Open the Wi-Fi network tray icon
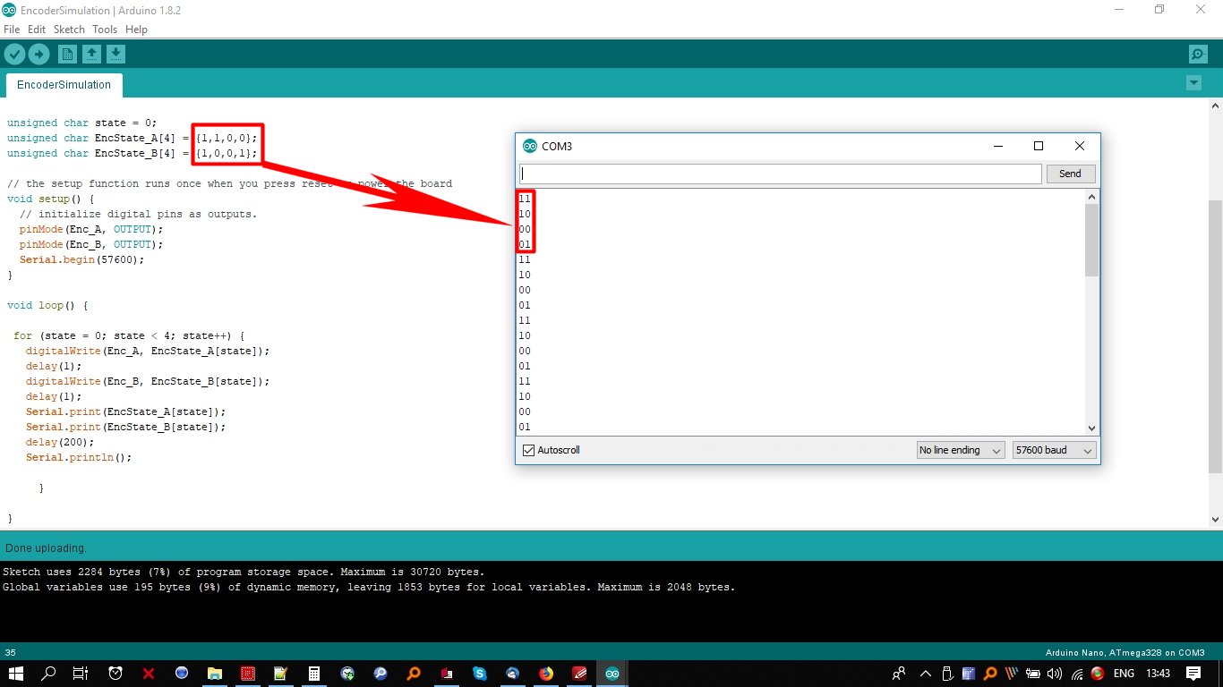This screenshot has width=1223, height=687. click(x=1077, y=674)
